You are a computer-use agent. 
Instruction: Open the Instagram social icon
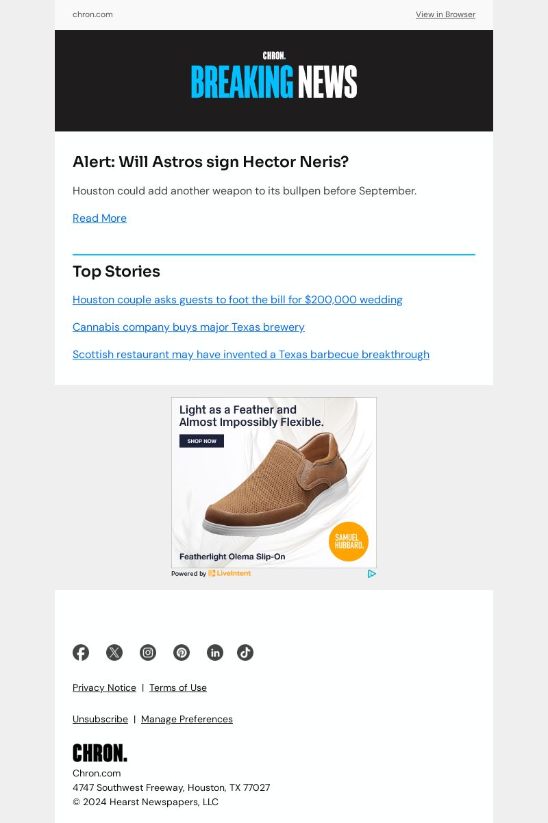148,653
